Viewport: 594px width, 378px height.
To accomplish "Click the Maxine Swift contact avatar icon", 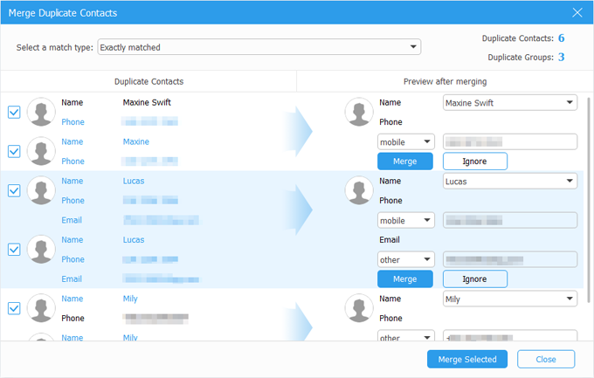I will click(x=41, y=112).
